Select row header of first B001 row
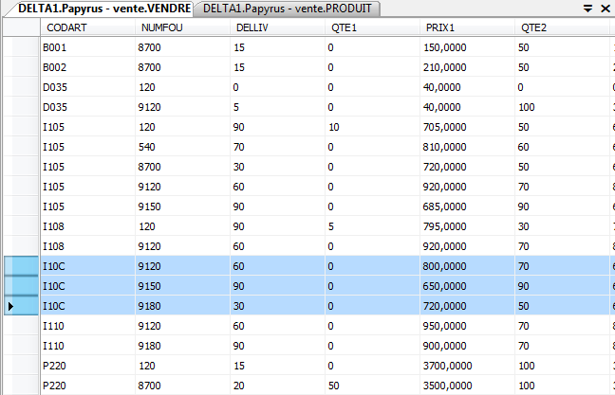615x395 pixels. click(19, 47)
